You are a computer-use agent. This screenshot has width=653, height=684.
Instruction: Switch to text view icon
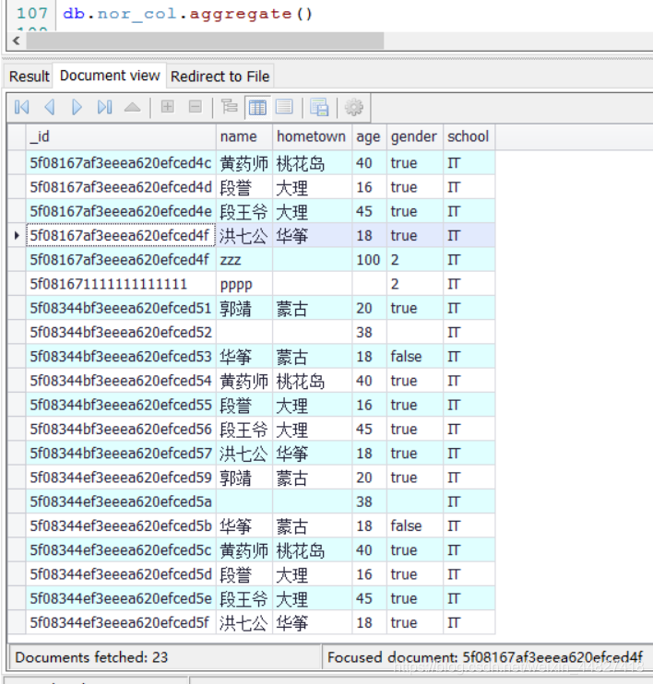[285, 107]
